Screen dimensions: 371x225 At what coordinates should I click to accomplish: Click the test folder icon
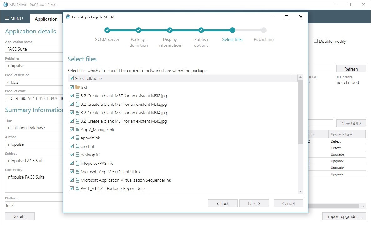click(77, 87)
